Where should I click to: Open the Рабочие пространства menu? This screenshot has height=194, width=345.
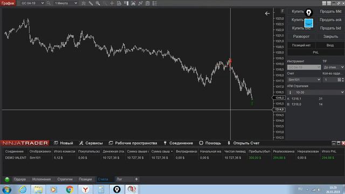[x=133, y=143]
